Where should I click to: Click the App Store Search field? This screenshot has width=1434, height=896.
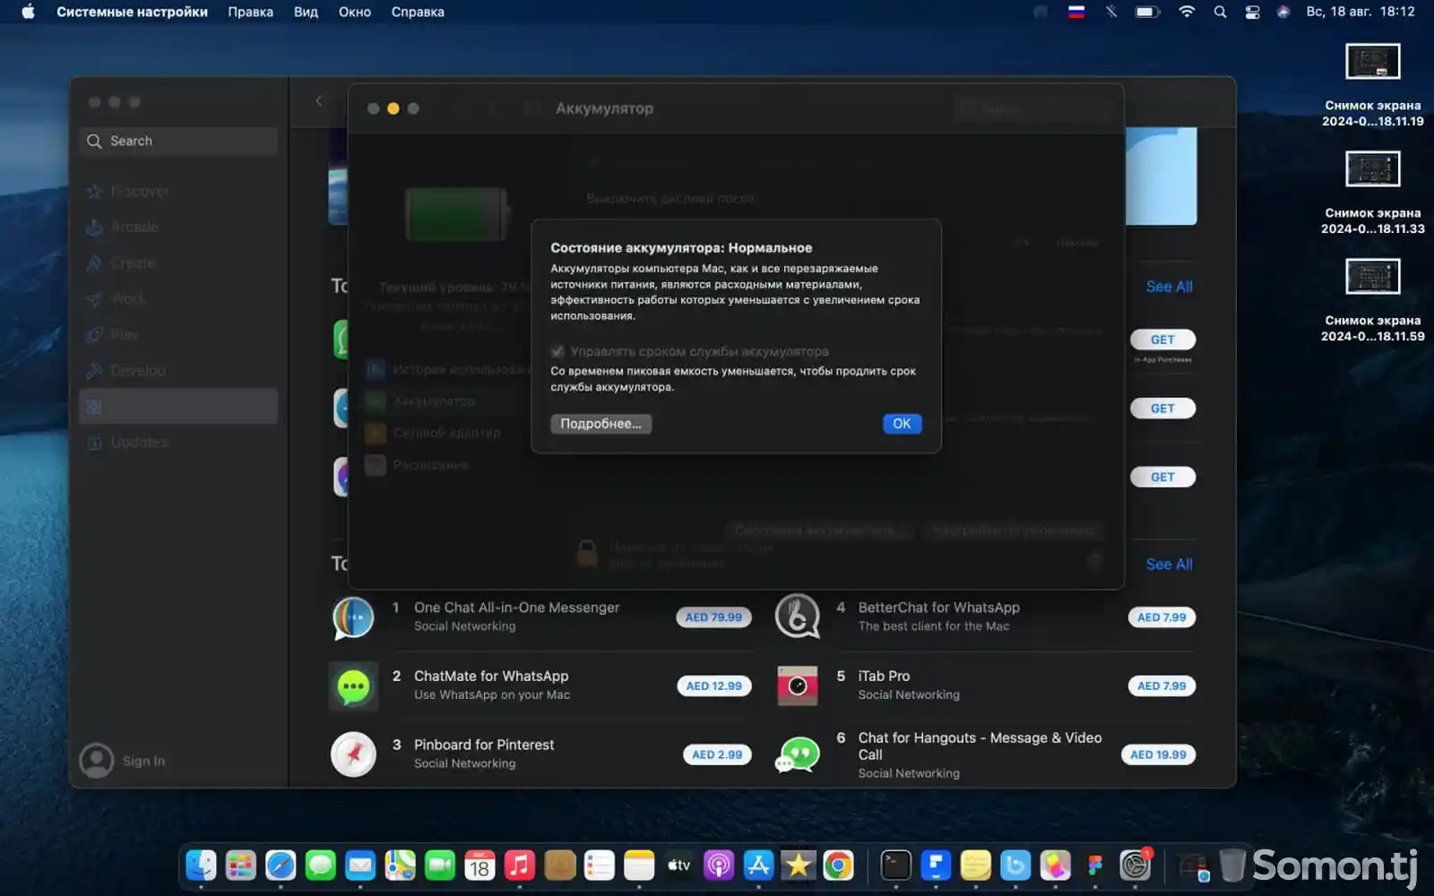coord(178,141)
